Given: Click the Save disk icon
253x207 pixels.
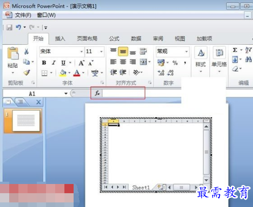Looking at the screenshot, I should [9, 28].
